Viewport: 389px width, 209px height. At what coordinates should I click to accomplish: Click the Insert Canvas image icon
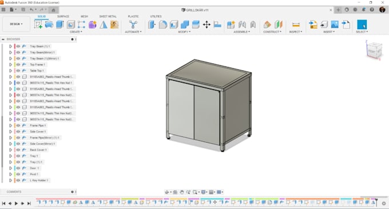(x=335, y=25)
